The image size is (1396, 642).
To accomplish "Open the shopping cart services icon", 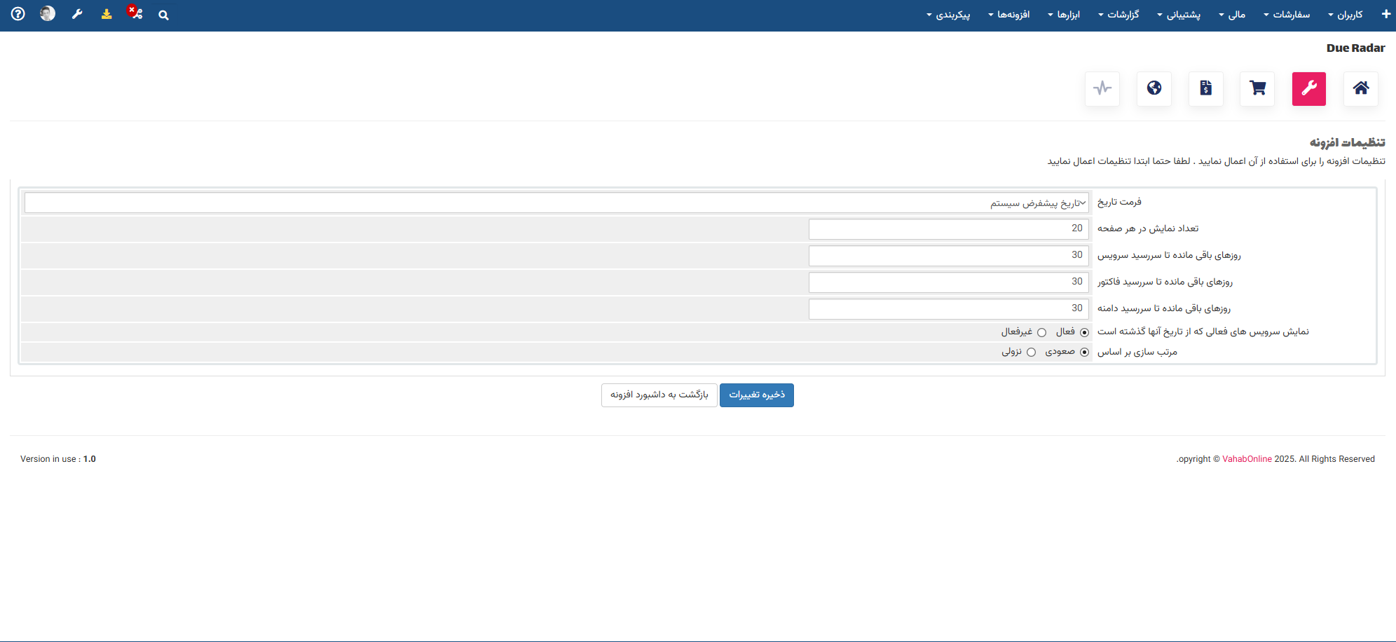I will (x=1257, y=88).
